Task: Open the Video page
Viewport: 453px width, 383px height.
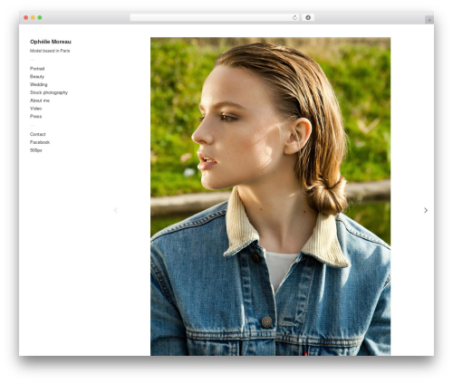Action: pos(35,109)
